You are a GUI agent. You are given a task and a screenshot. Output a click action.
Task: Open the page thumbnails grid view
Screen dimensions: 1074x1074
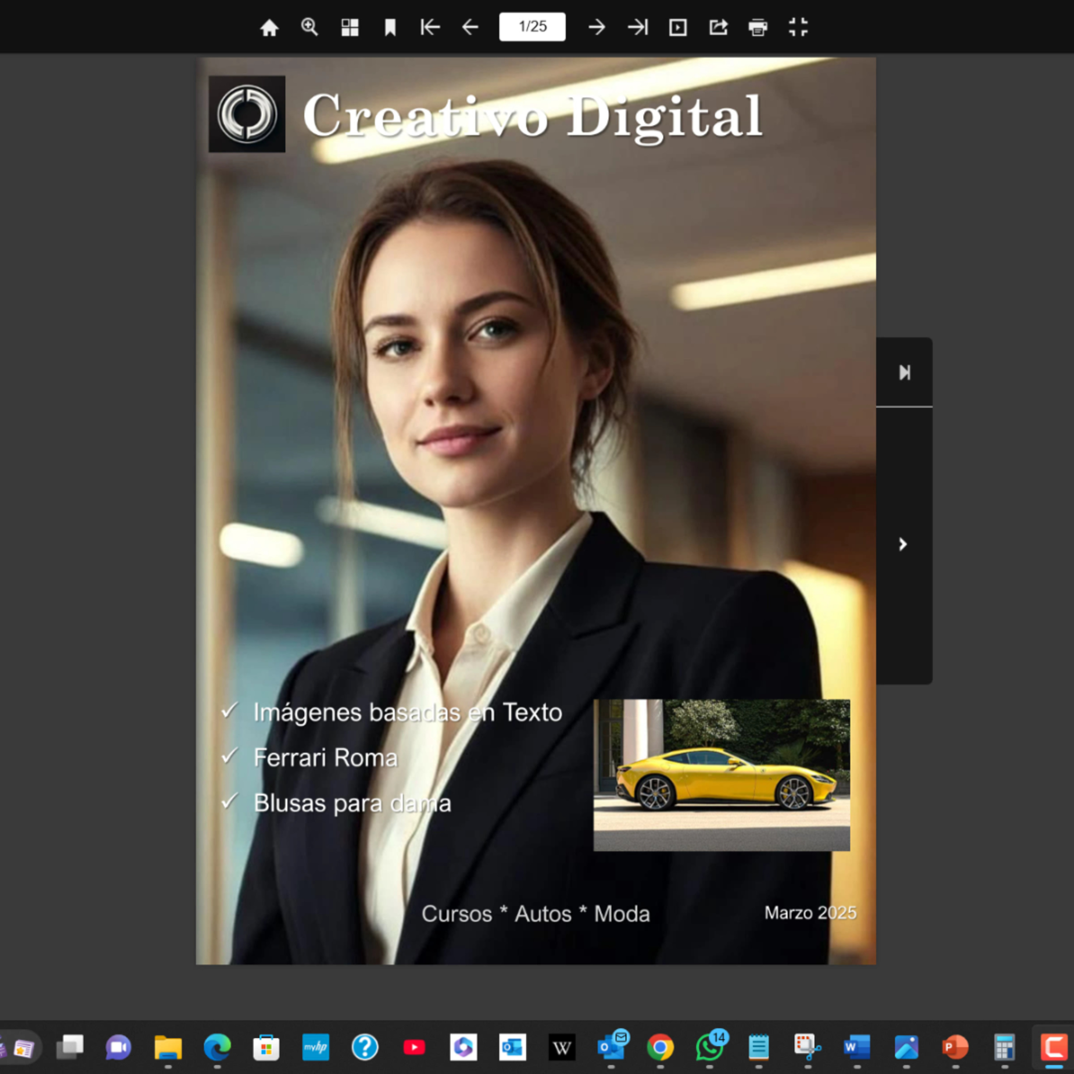coord(350,27)
